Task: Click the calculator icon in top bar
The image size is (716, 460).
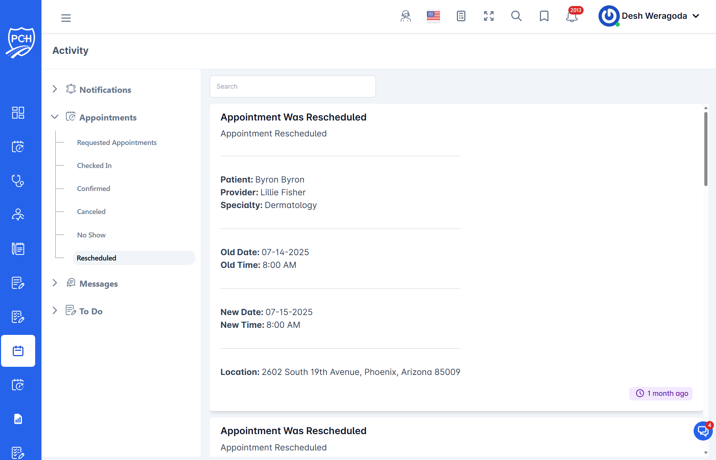Action: [461, 16]
